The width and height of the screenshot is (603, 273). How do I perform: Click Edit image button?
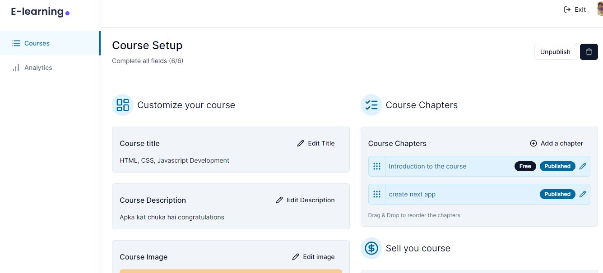[x=313, y=257]
